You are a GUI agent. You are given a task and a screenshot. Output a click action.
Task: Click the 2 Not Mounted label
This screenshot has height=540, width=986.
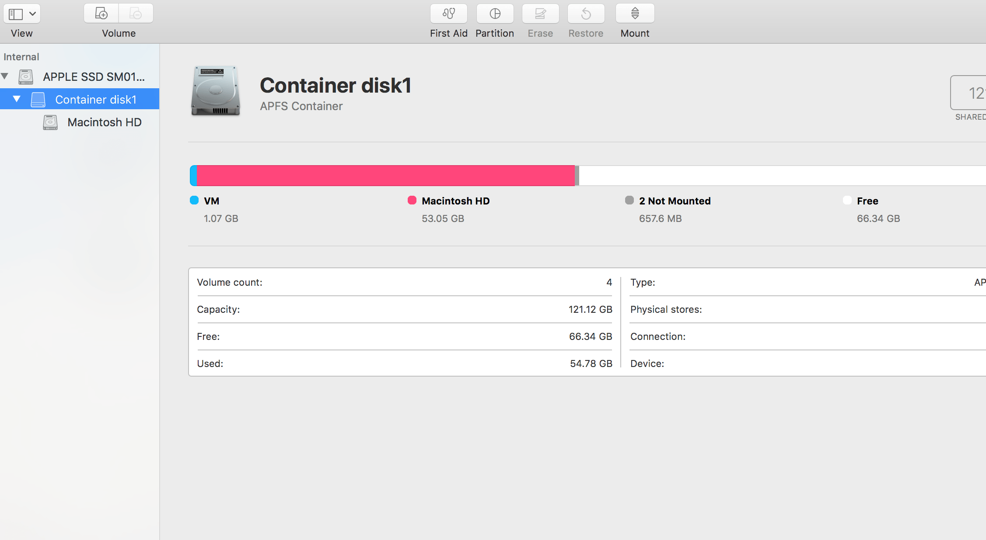point(675,201)
